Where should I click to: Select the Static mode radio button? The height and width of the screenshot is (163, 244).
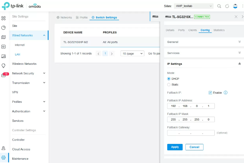(x=169, y=85)
